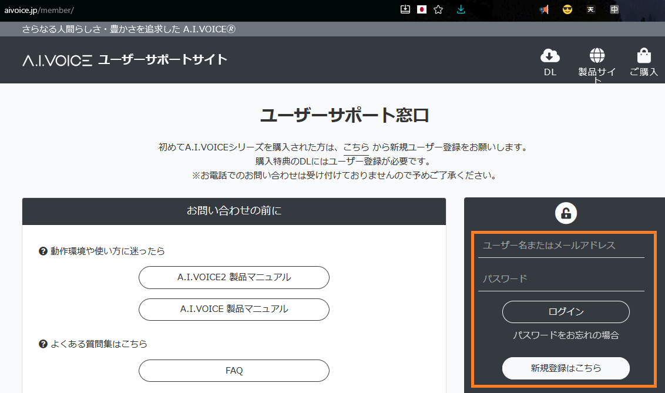Screen dimensions: 665x393
Task: Click the 天 extension icon
Action: click(x=591, y=9)
